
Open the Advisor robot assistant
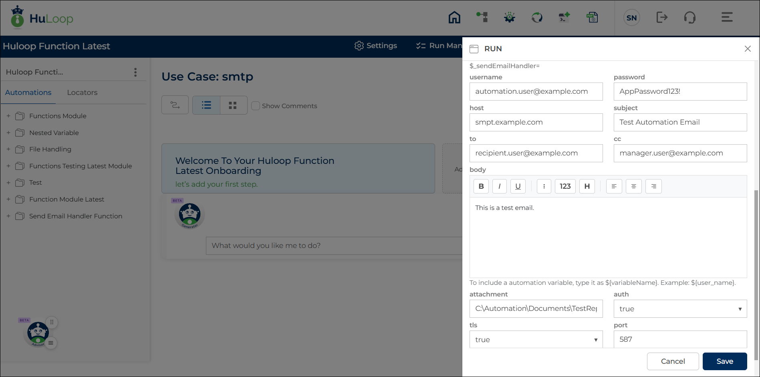tap(38, 333)
